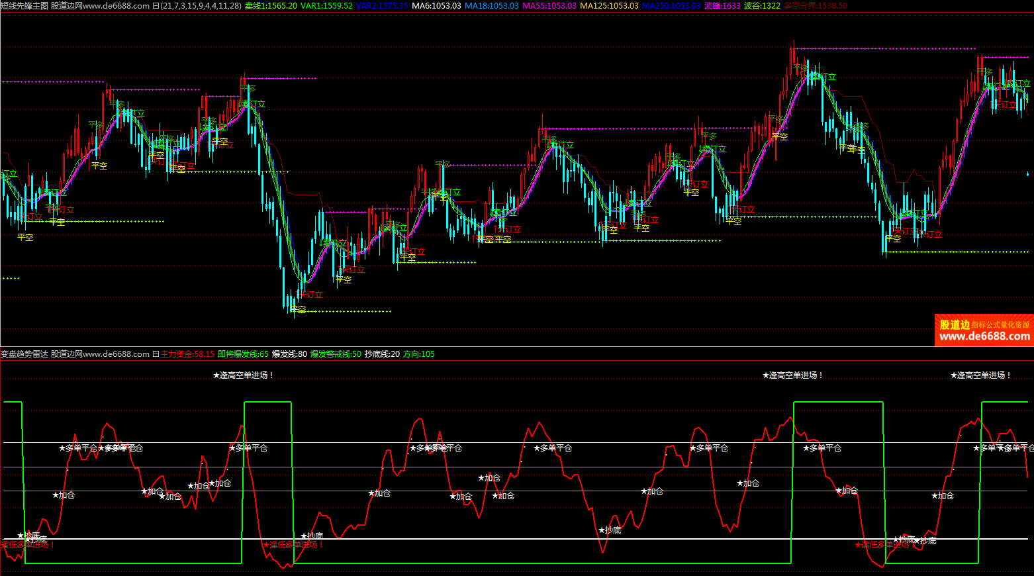Click the MA250:1053.03 legend label
The height and width of the screenshot is (576, 1034).
[671, 6]
